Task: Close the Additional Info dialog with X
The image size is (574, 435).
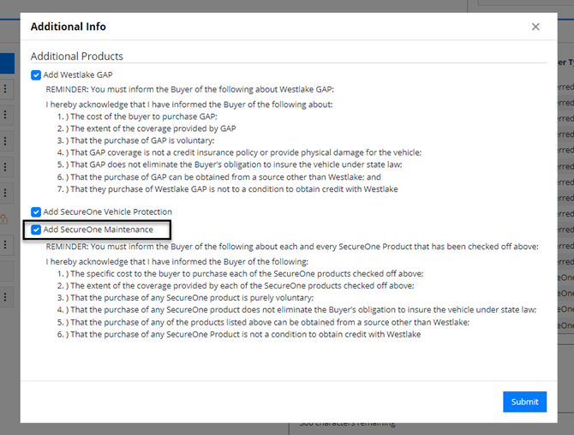Action: click(535, 27)
